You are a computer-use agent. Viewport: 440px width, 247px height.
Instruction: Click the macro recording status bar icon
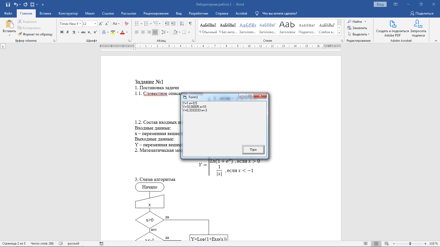click(101, 243)
